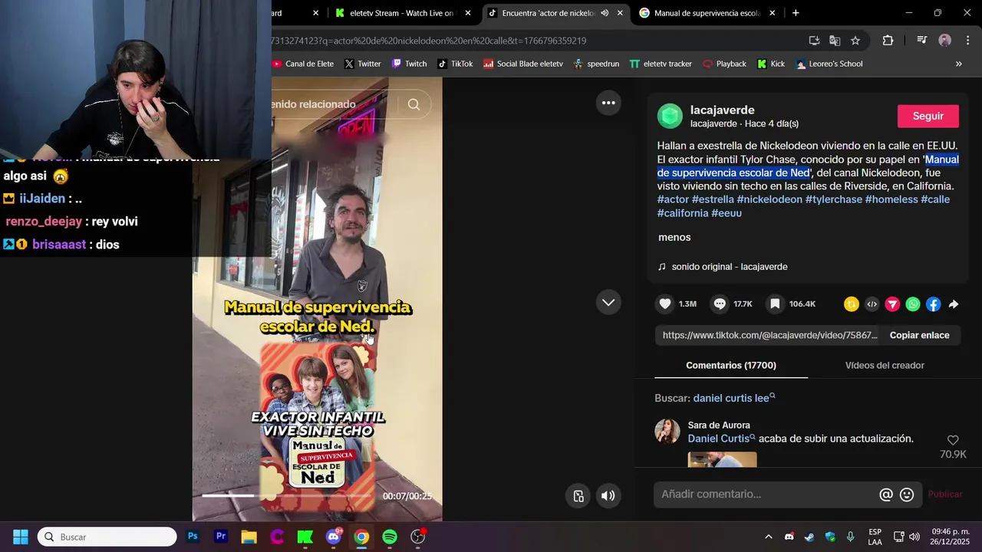Screen dimensions: 982x552
Task: Bookmark this page with the star
Action: [x=855, y=41]
